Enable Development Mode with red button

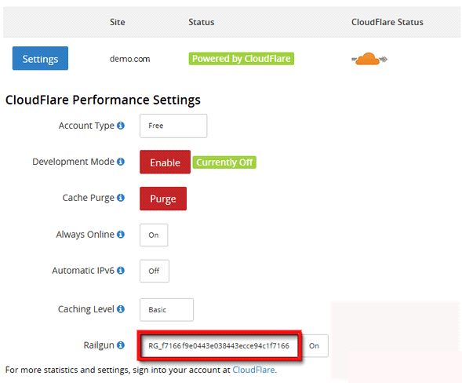165,162
